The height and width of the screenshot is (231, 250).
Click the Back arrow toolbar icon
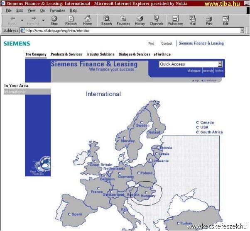[x=12, y=19]
